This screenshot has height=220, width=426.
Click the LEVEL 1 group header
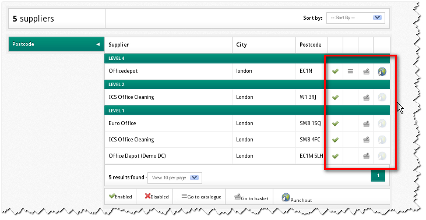coord(247,111)
